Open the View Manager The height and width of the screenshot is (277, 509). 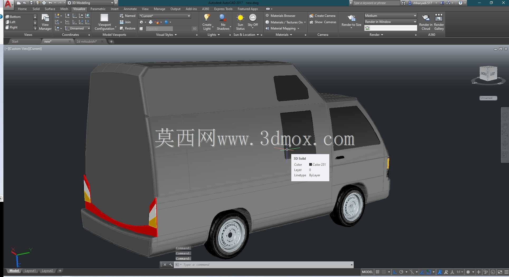pos(45,22)
